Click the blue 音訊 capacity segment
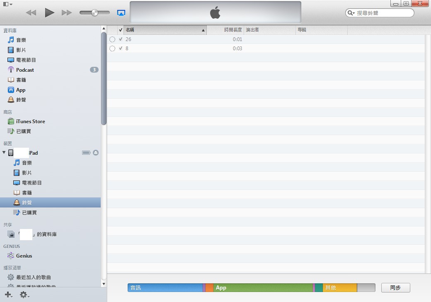Screen dimensions: 431x302 (165, 288)
